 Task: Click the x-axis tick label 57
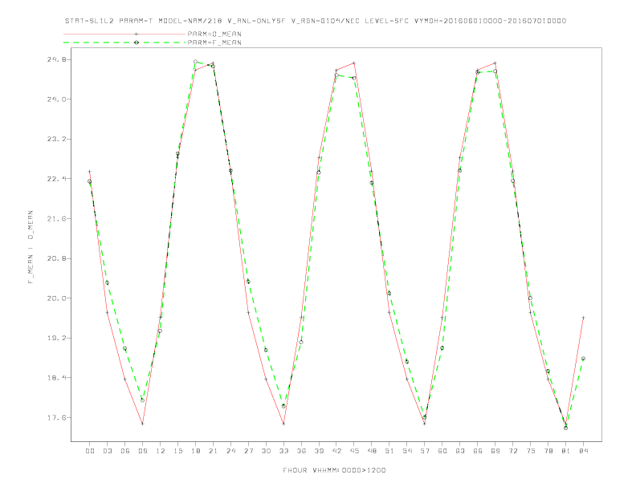(x=425, y=451)
